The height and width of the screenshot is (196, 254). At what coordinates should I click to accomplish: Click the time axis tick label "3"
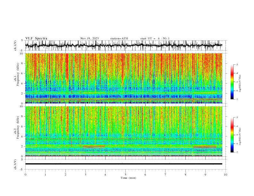click(85, 175)
